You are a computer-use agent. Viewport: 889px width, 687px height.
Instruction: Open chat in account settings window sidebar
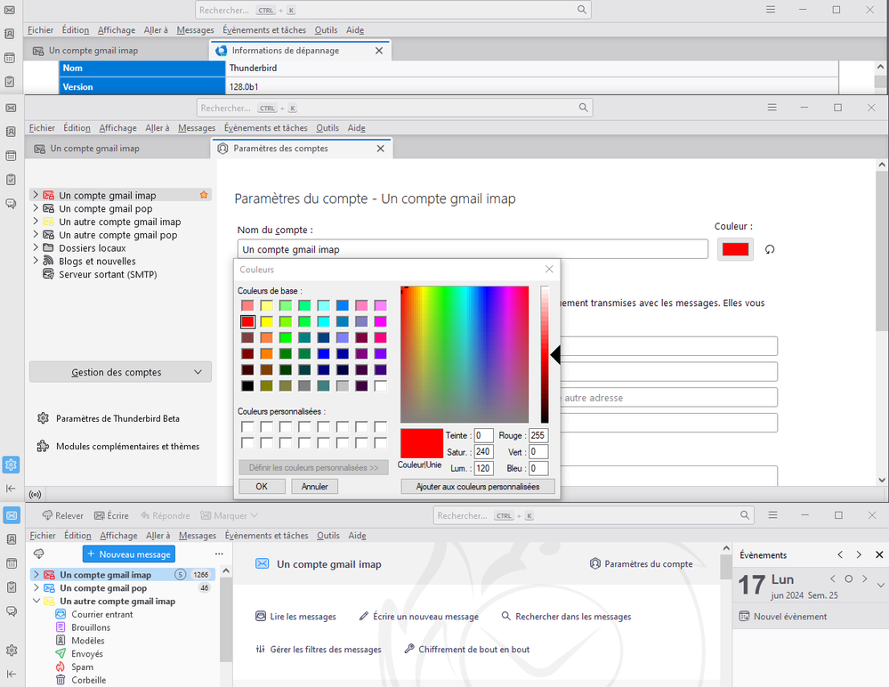tap(11, 204)
